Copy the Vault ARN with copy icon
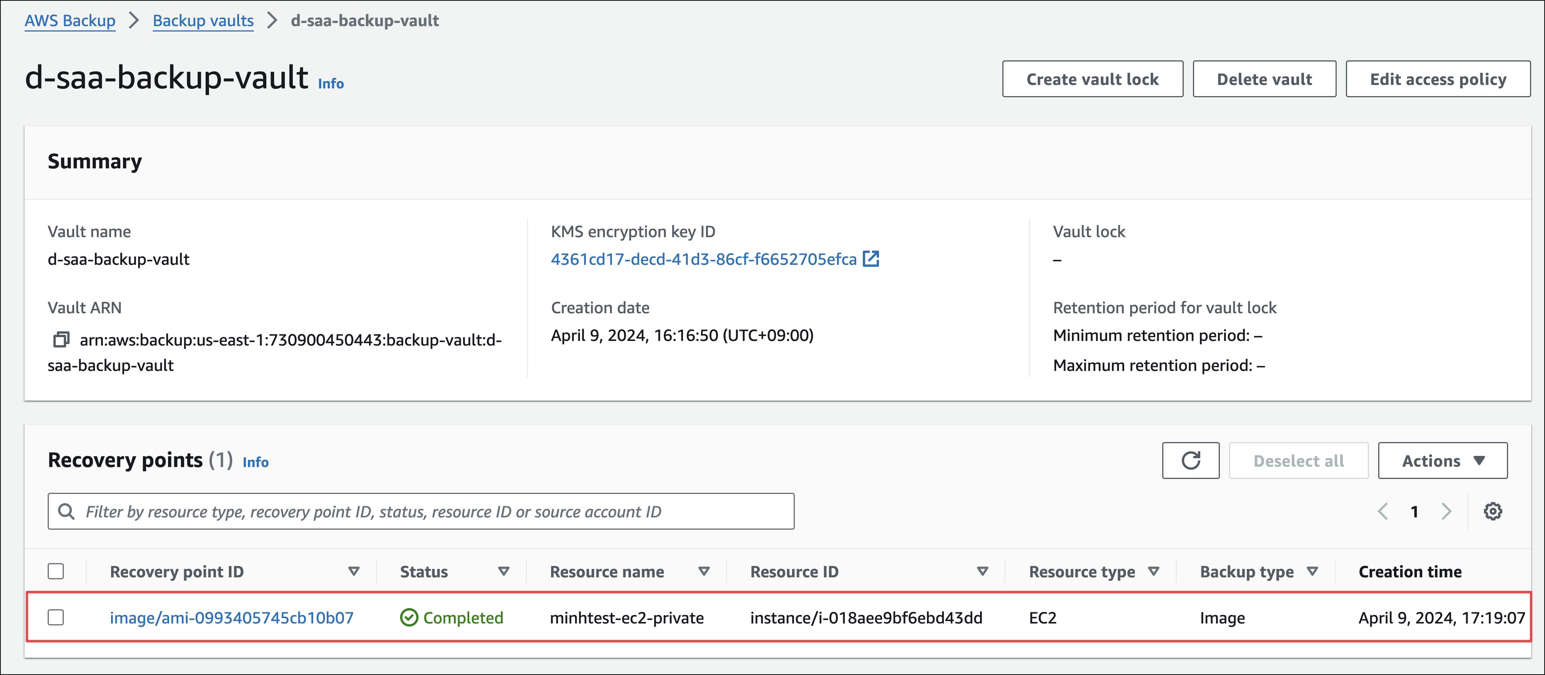 tap(61, 339)
